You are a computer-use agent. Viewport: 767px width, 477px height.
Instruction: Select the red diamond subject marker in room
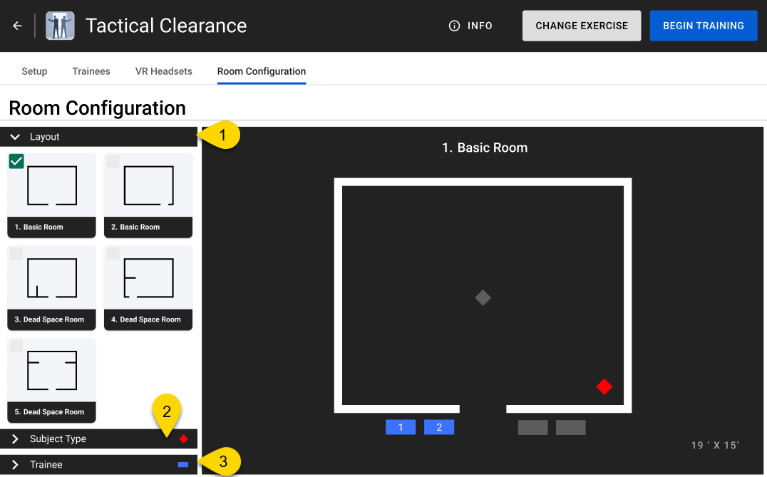pyautogui.click(x=604, y=386)
